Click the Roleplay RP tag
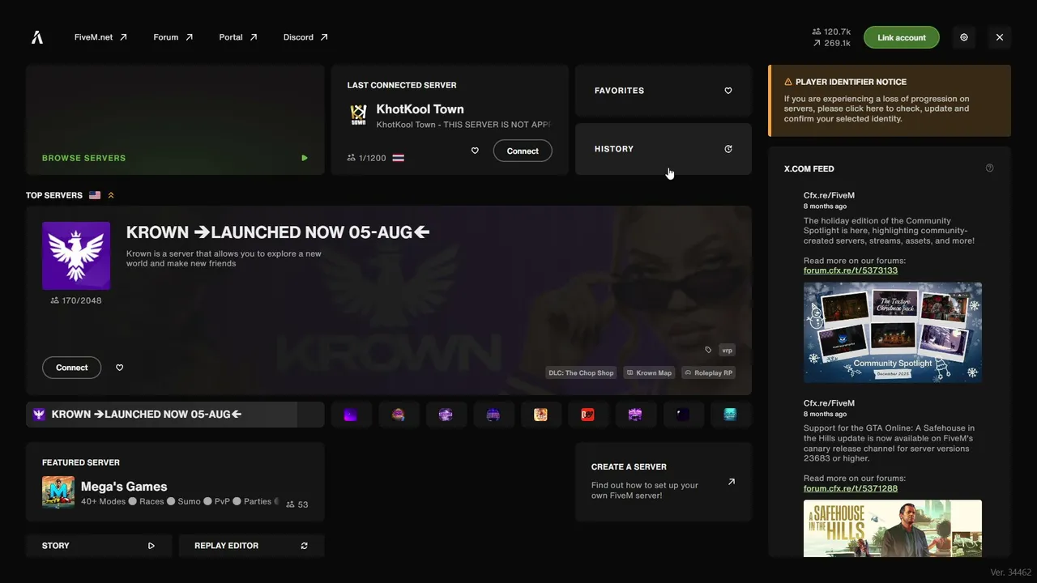 click(x=708, y=372)
